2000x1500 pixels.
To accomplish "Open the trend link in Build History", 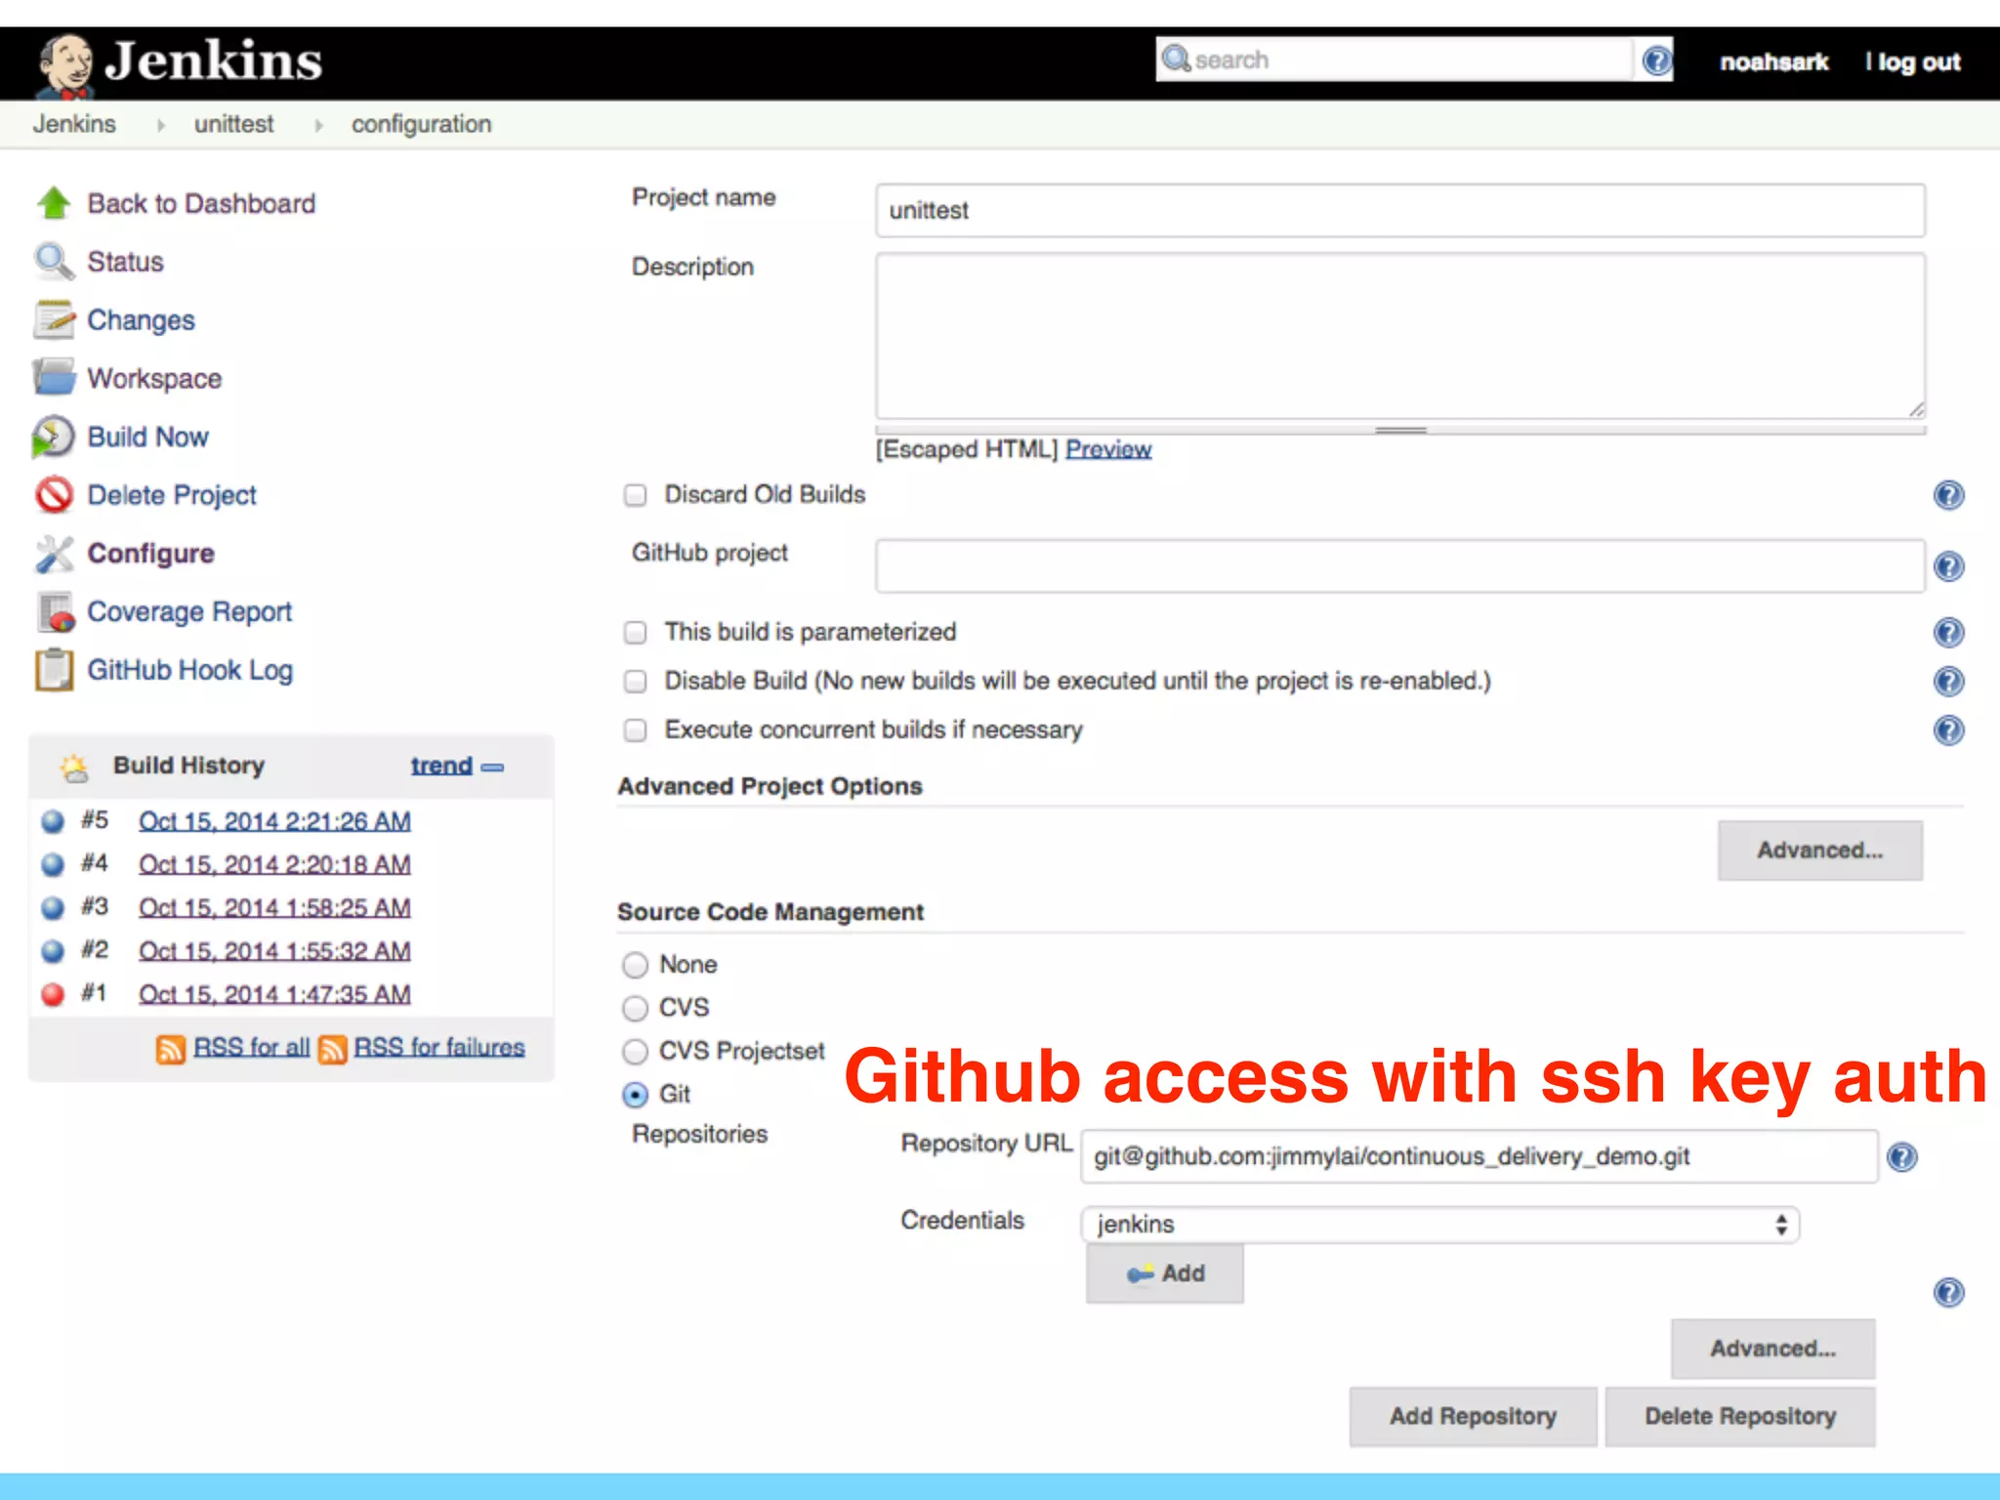I will click(x=441, y=766).
